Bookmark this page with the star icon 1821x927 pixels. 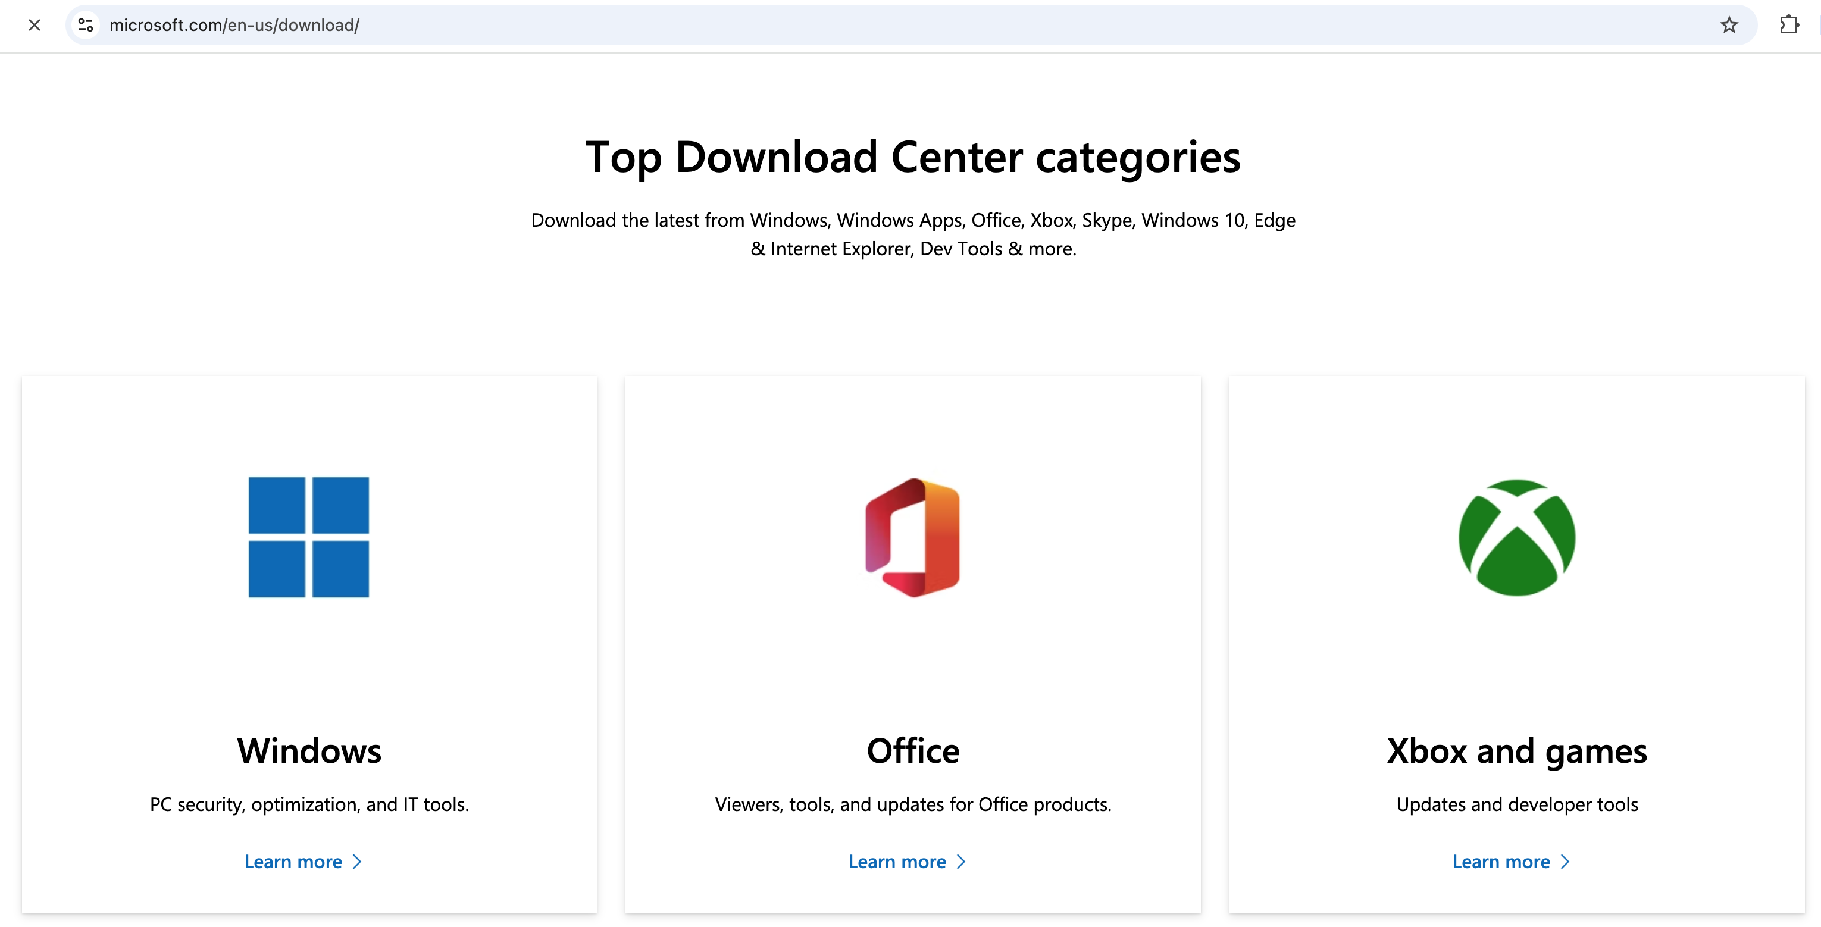(1728, 26)
